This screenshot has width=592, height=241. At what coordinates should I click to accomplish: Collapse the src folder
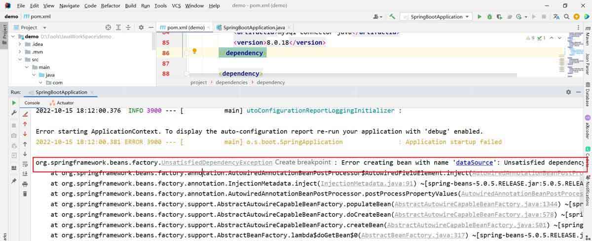click(20, 60)
